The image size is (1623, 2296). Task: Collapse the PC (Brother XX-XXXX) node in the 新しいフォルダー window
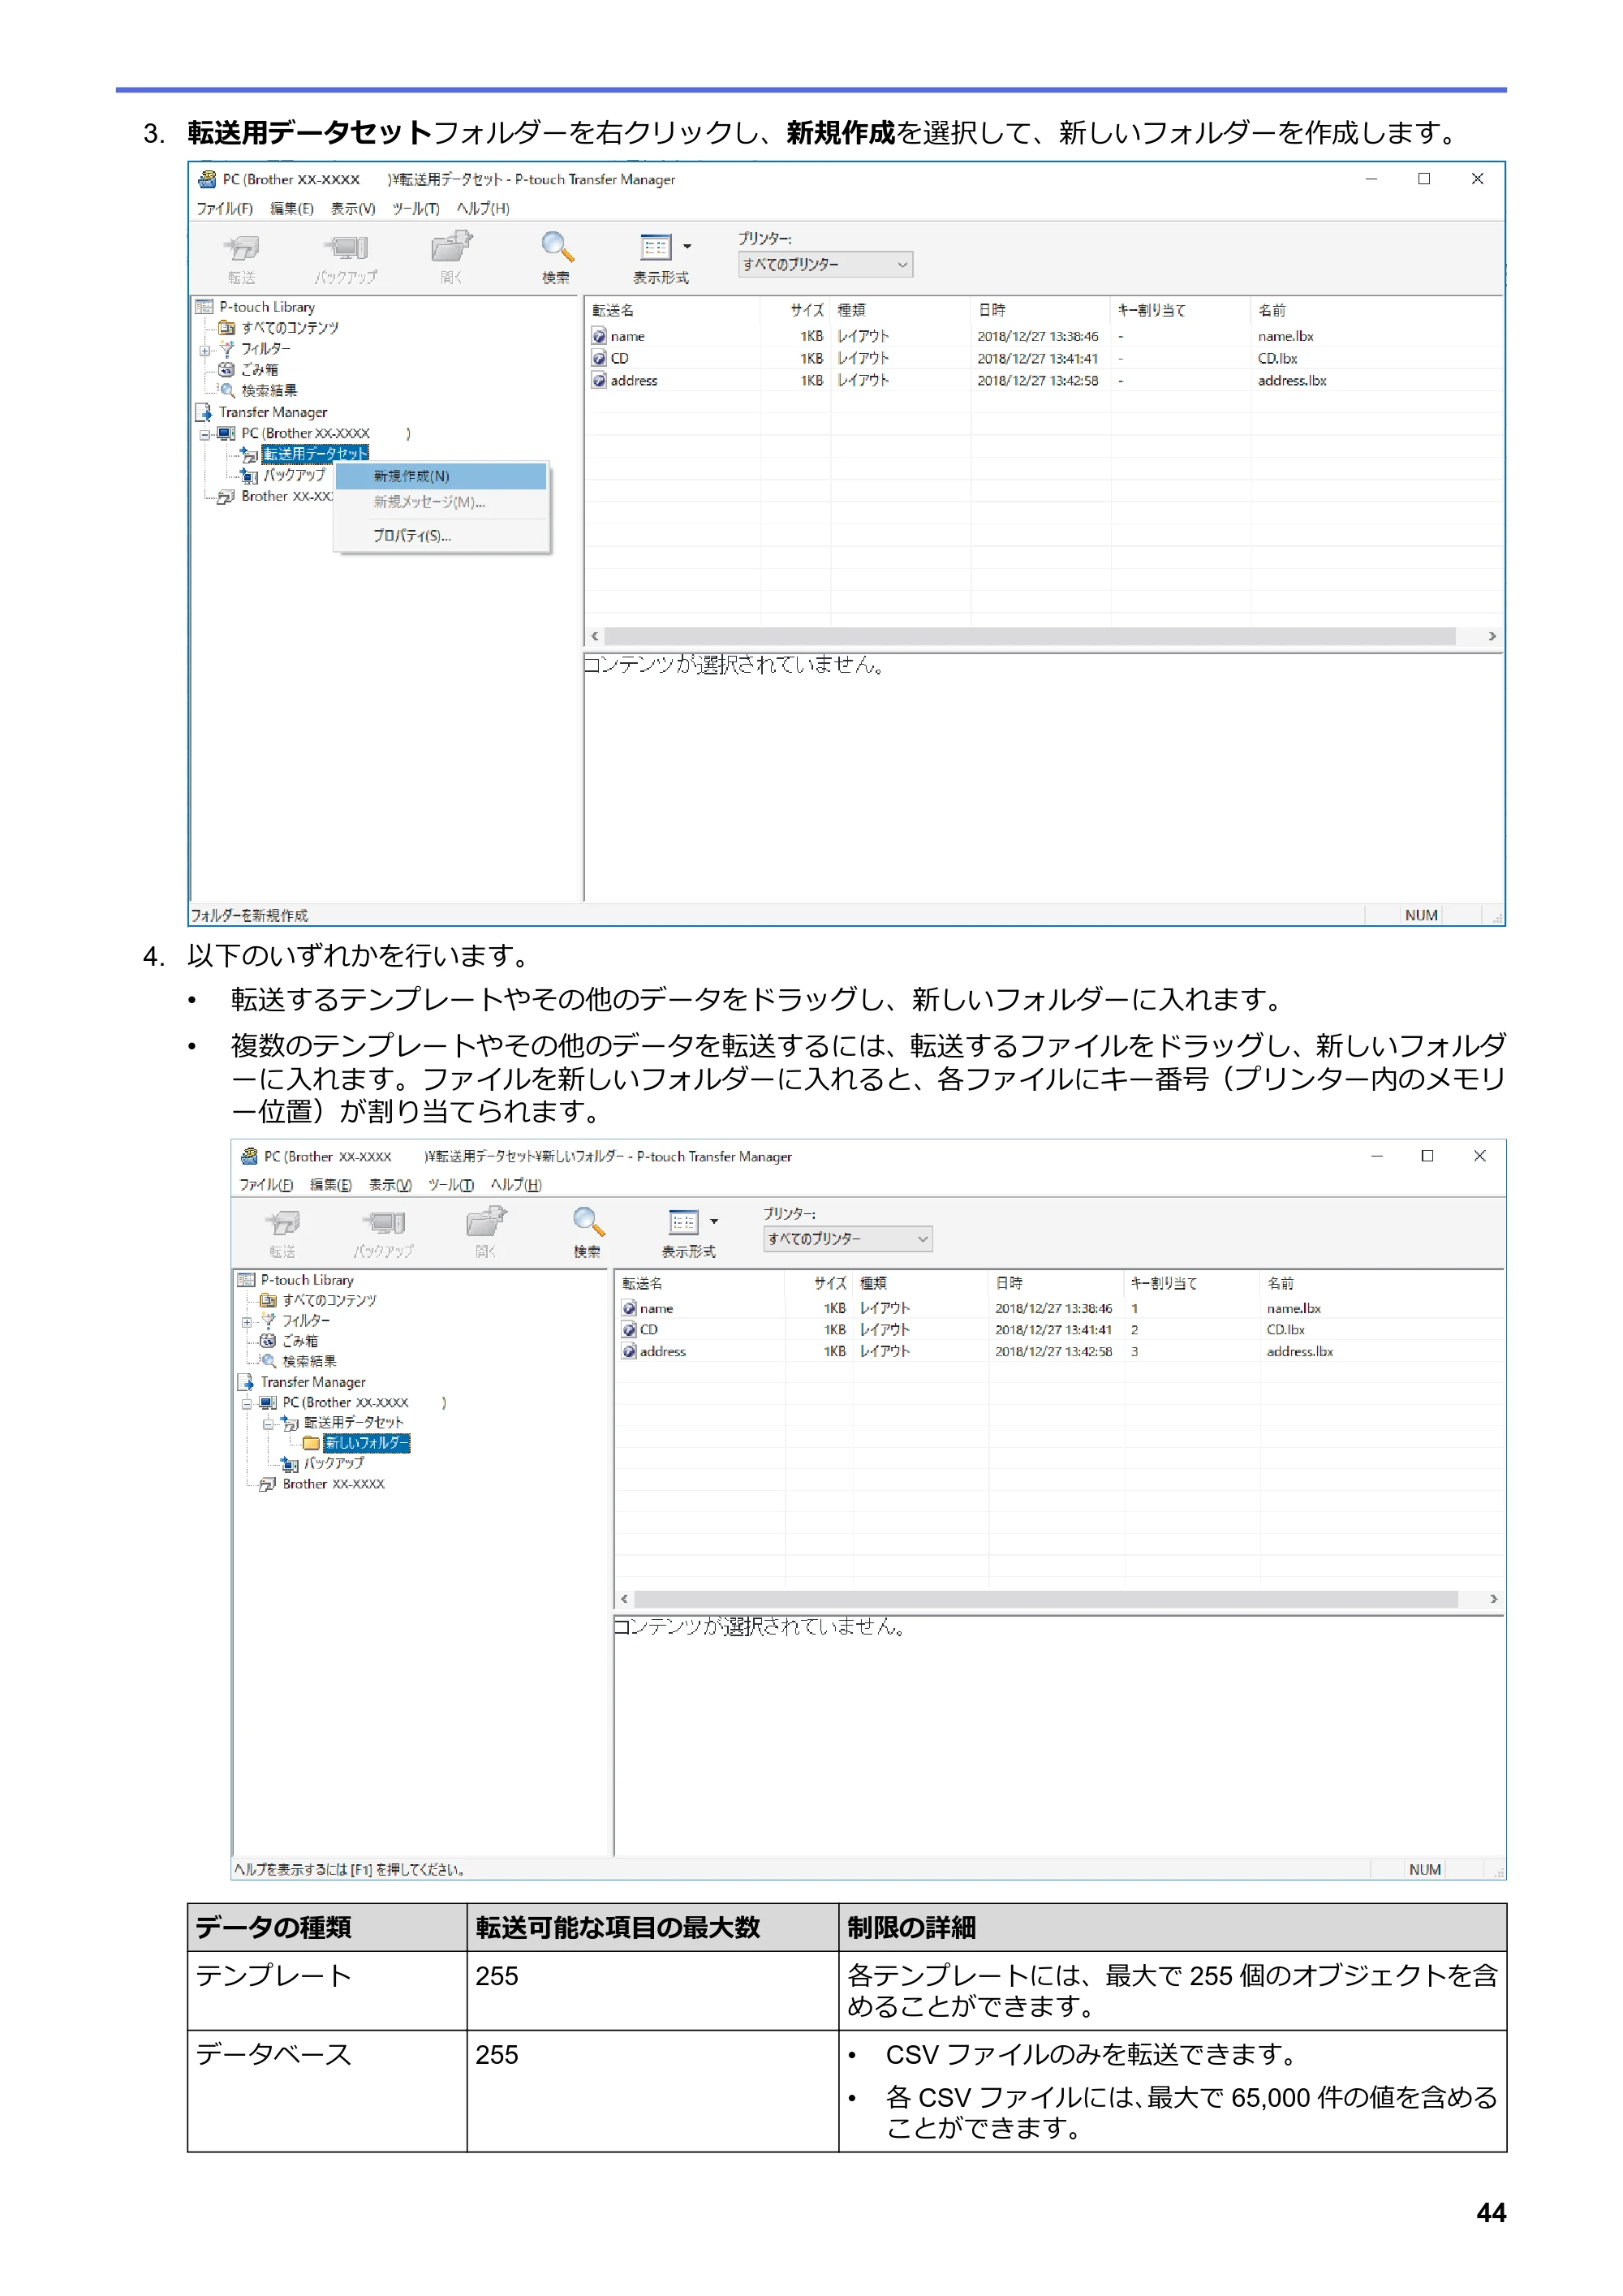tap(246, 1403)
